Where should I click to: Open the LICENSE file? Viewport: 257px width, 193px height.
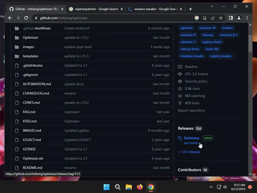[29, 149]
